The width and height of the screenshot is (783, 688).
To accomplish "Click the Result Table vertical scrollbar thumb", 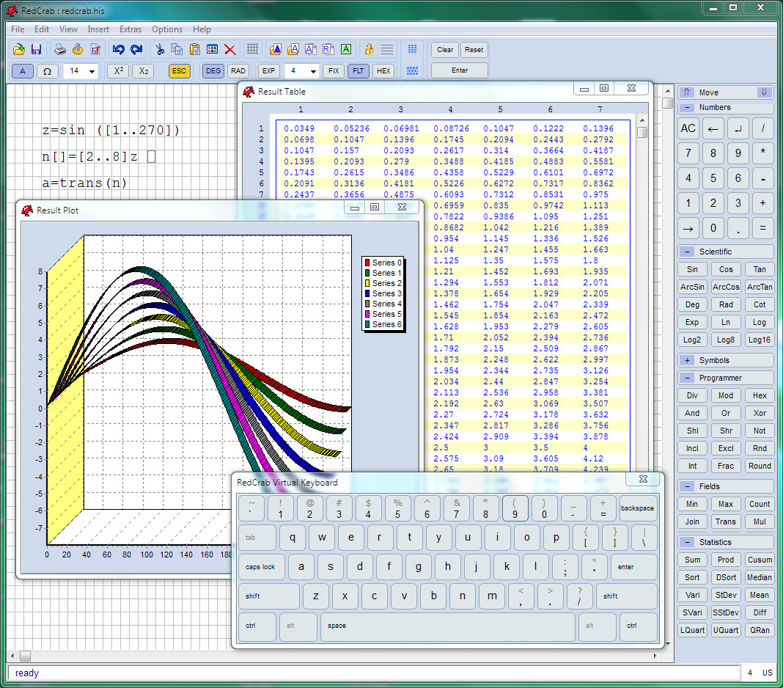I will coord(642,133).
